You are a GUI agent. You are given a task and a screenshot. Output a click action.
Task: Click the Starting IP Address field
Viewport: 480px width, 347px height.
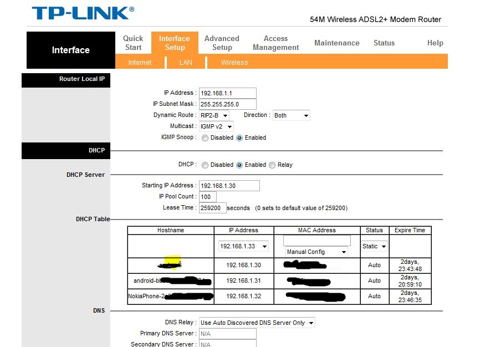(x=229, y=186)
